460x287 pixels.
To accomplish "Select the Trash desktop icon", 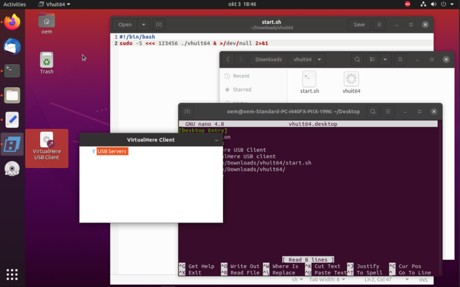I will pos(47,63).
